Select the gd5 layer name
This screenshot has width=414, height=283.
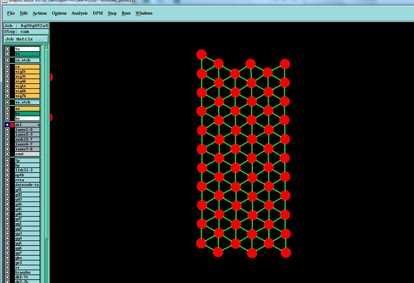pos(27,209)
